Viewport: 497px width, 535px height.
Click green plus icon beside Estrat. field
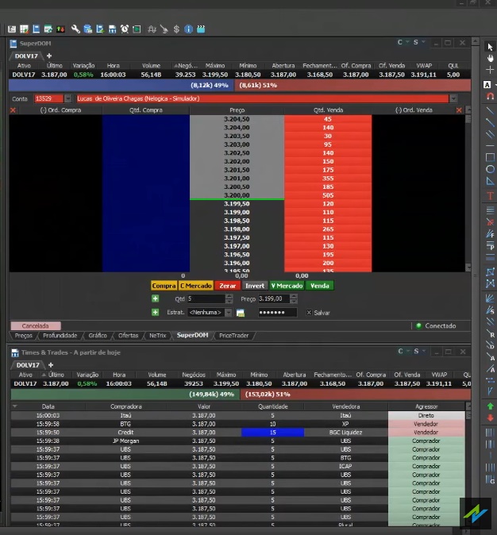click(x=156, y=313)
